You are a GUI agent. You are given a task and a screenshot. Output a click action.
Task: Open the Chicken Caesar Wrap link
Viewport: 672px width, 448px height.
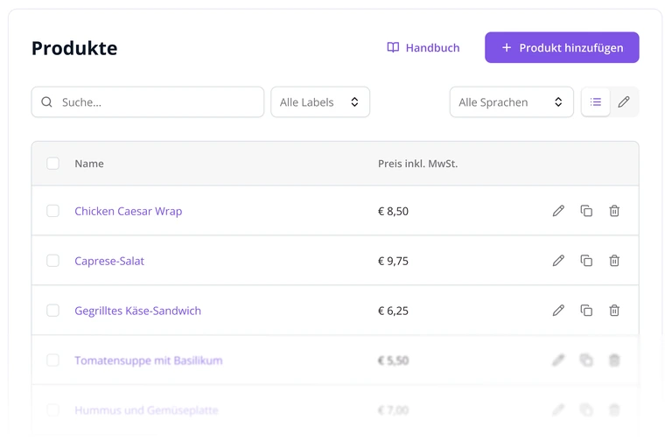tap(128, 212)
